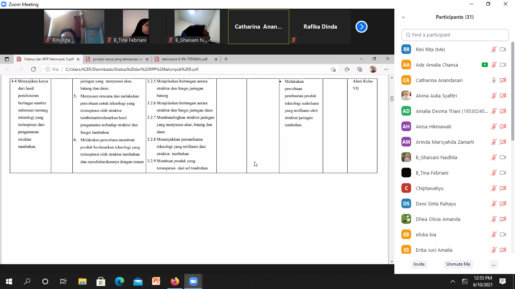Open Edge Collections icon in toolbar
The width and height of the screenshot is (515, 289).
(360, 69)
